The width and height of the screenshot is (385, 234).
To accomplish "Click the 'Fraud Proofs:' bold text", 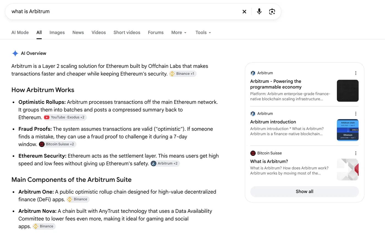I will [35, 129].
